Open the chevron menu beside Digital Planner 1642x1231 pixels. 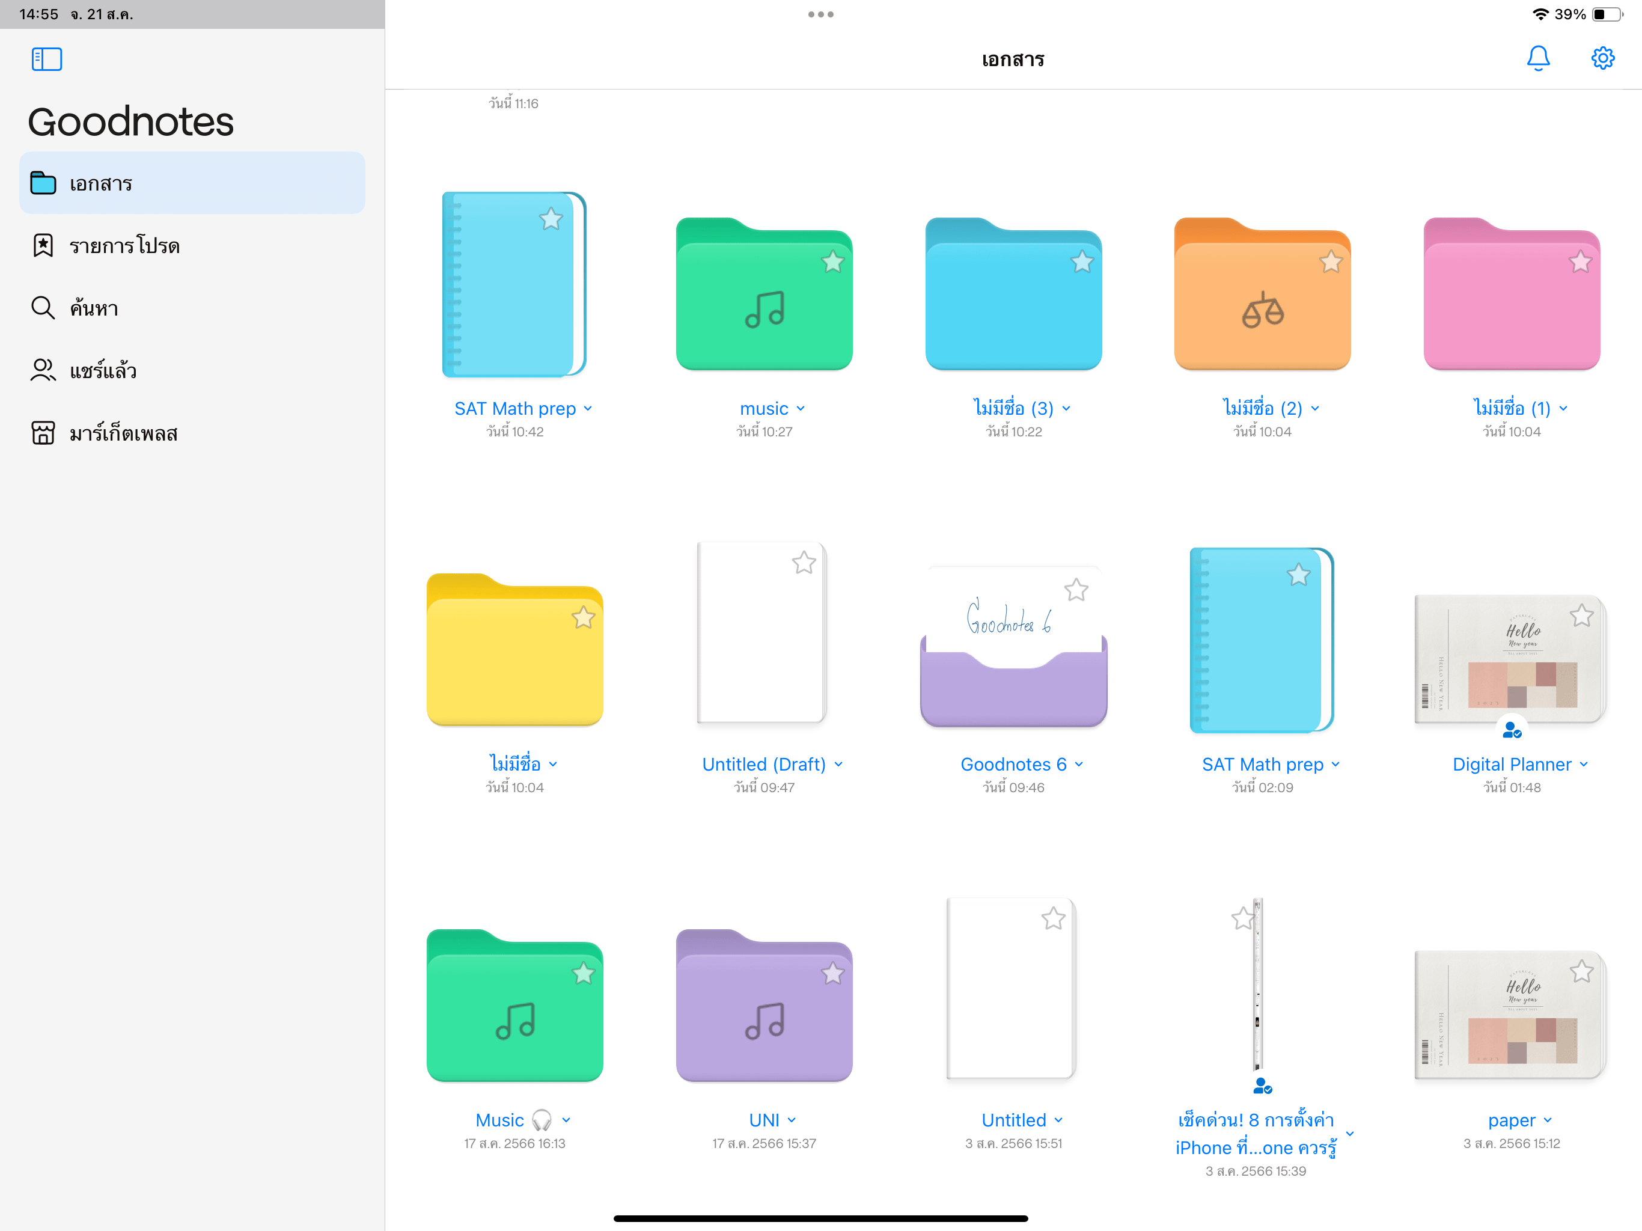tap(1583, 764)
